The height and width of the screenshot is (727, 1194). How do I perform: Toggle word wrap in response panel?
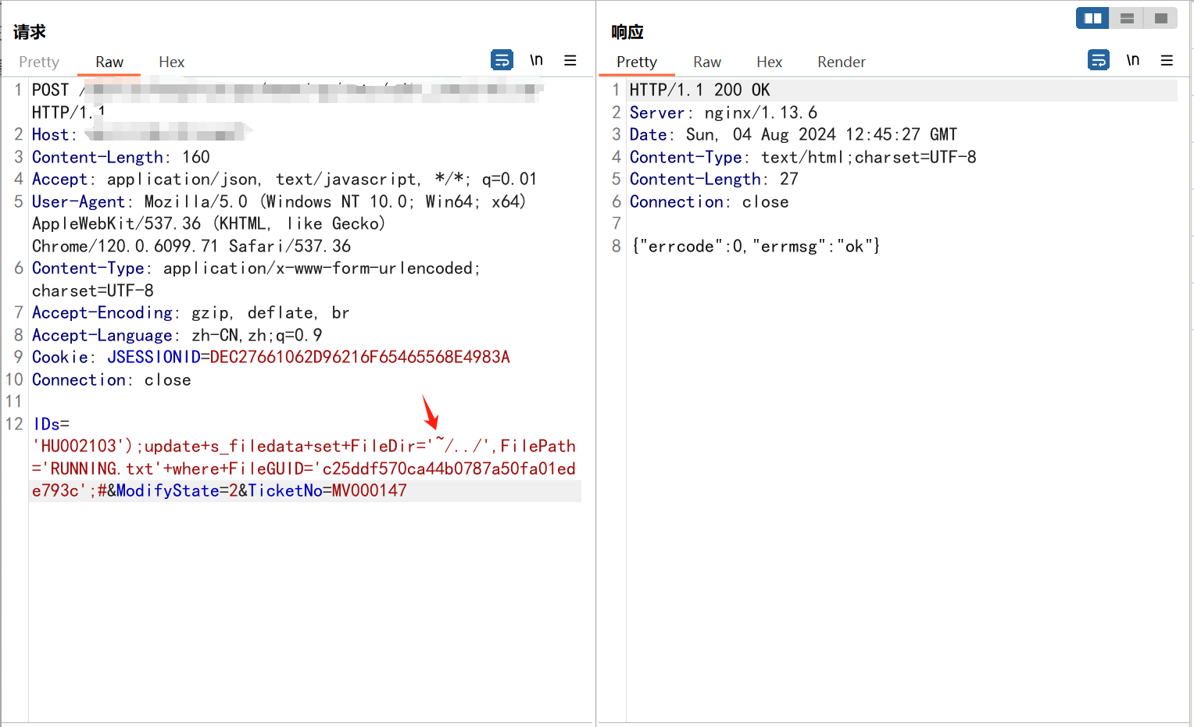[1099, 60]
